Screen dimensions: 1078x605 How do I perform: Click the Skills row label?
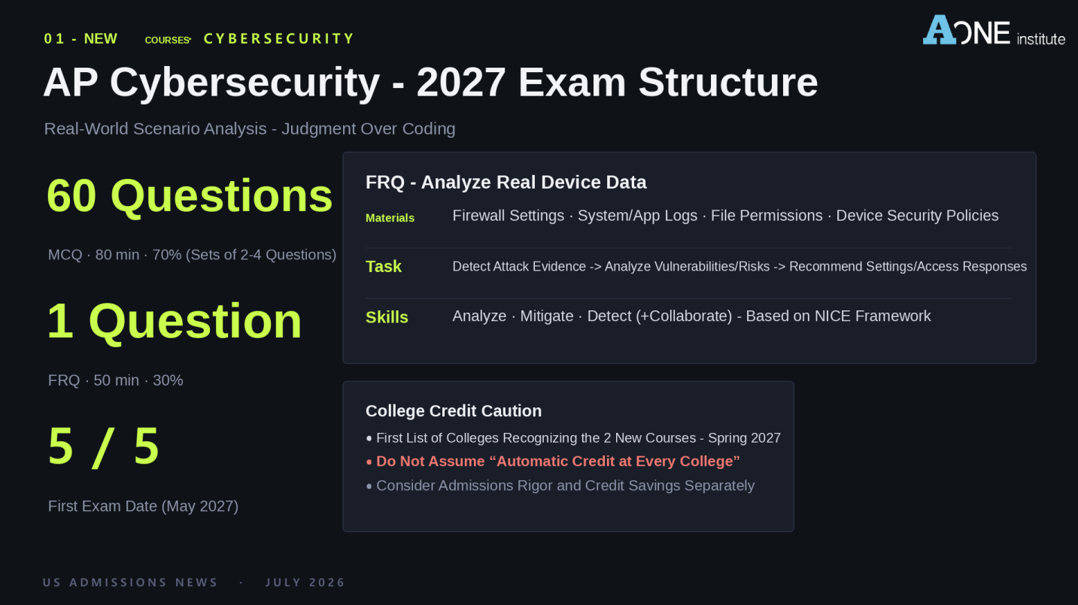[387, 317]
